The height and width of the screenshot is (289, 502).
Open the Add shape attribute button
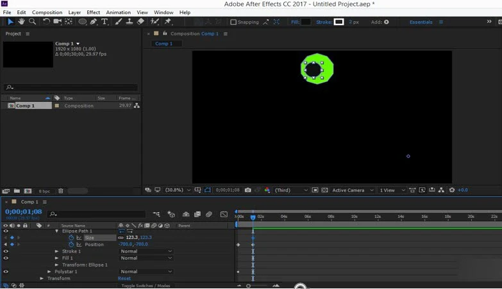click(x=387, y=22)
